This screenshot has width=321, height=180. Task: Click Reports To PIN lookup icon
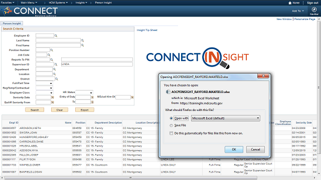52,59
